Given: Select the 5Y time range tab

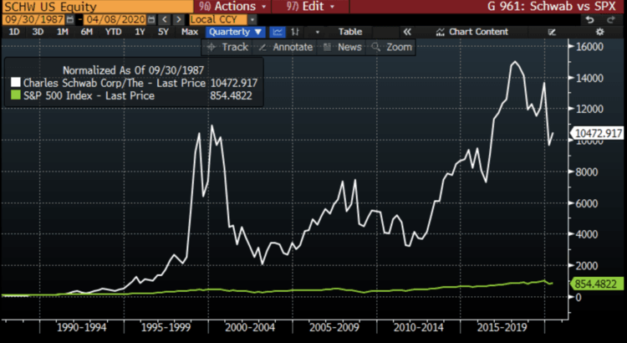Looking at the screenshot, I should (164, 32).
